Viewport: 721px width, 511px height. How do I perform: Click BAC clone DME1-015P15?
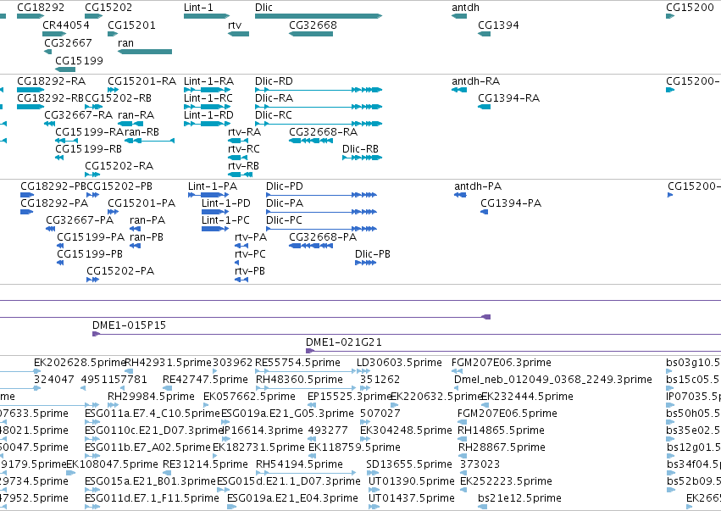click(x=407, y=334)
